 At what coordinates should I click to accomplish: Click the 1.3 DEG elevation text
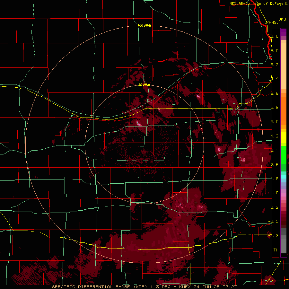[160, 287]
